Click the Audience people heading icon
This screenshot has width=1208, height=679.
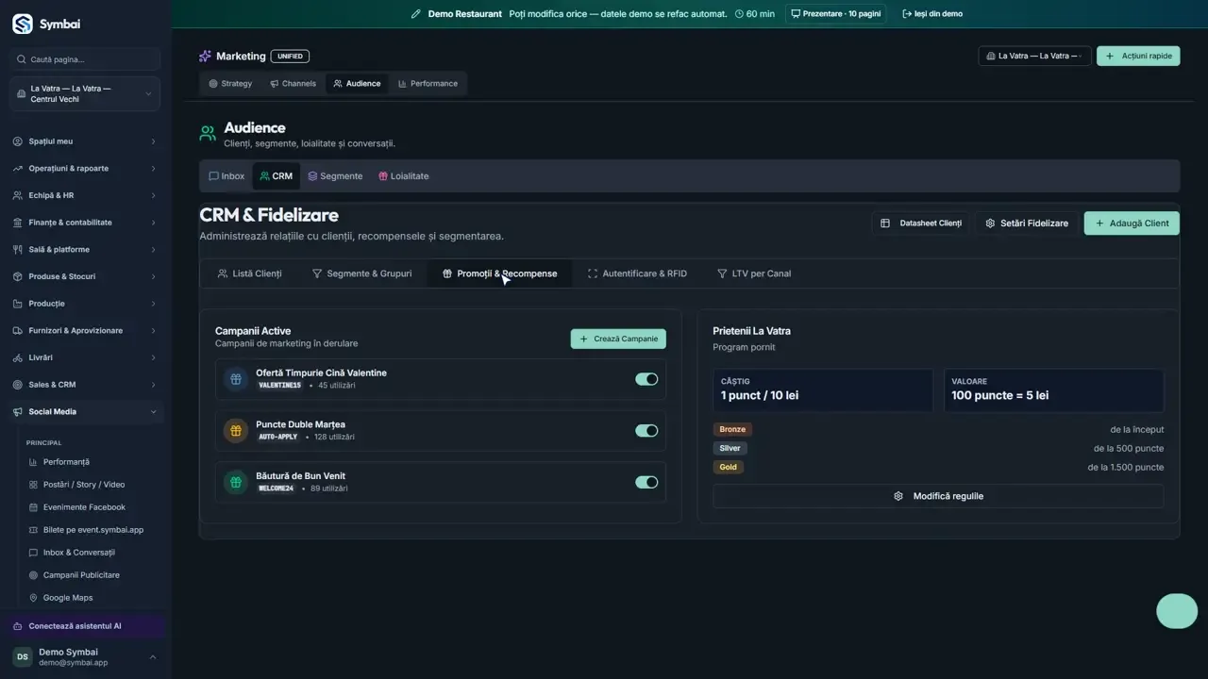[208, 134]
